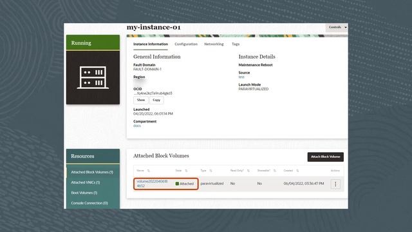Click the paravirtualized type cell
Viewport: 412px width, 232px height.
coord(212,184)
